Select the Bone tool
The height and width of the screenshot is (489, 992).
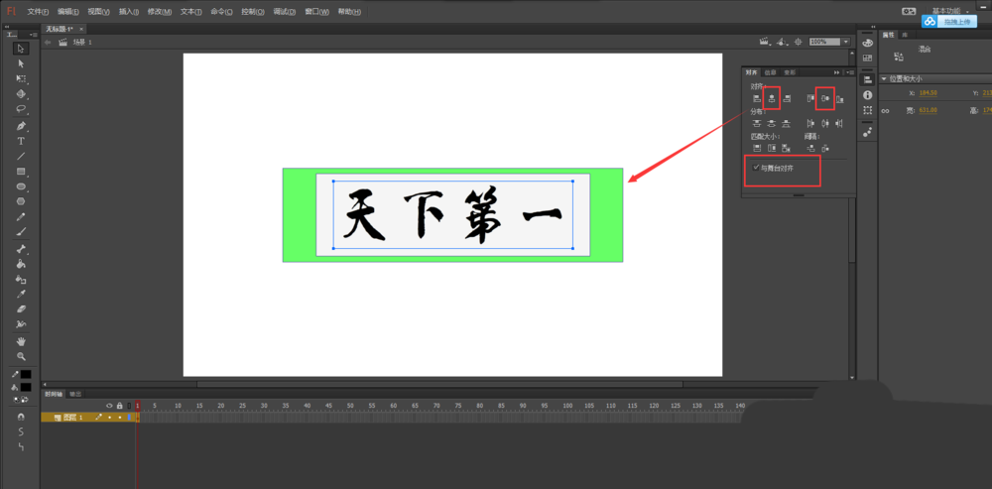21,249
